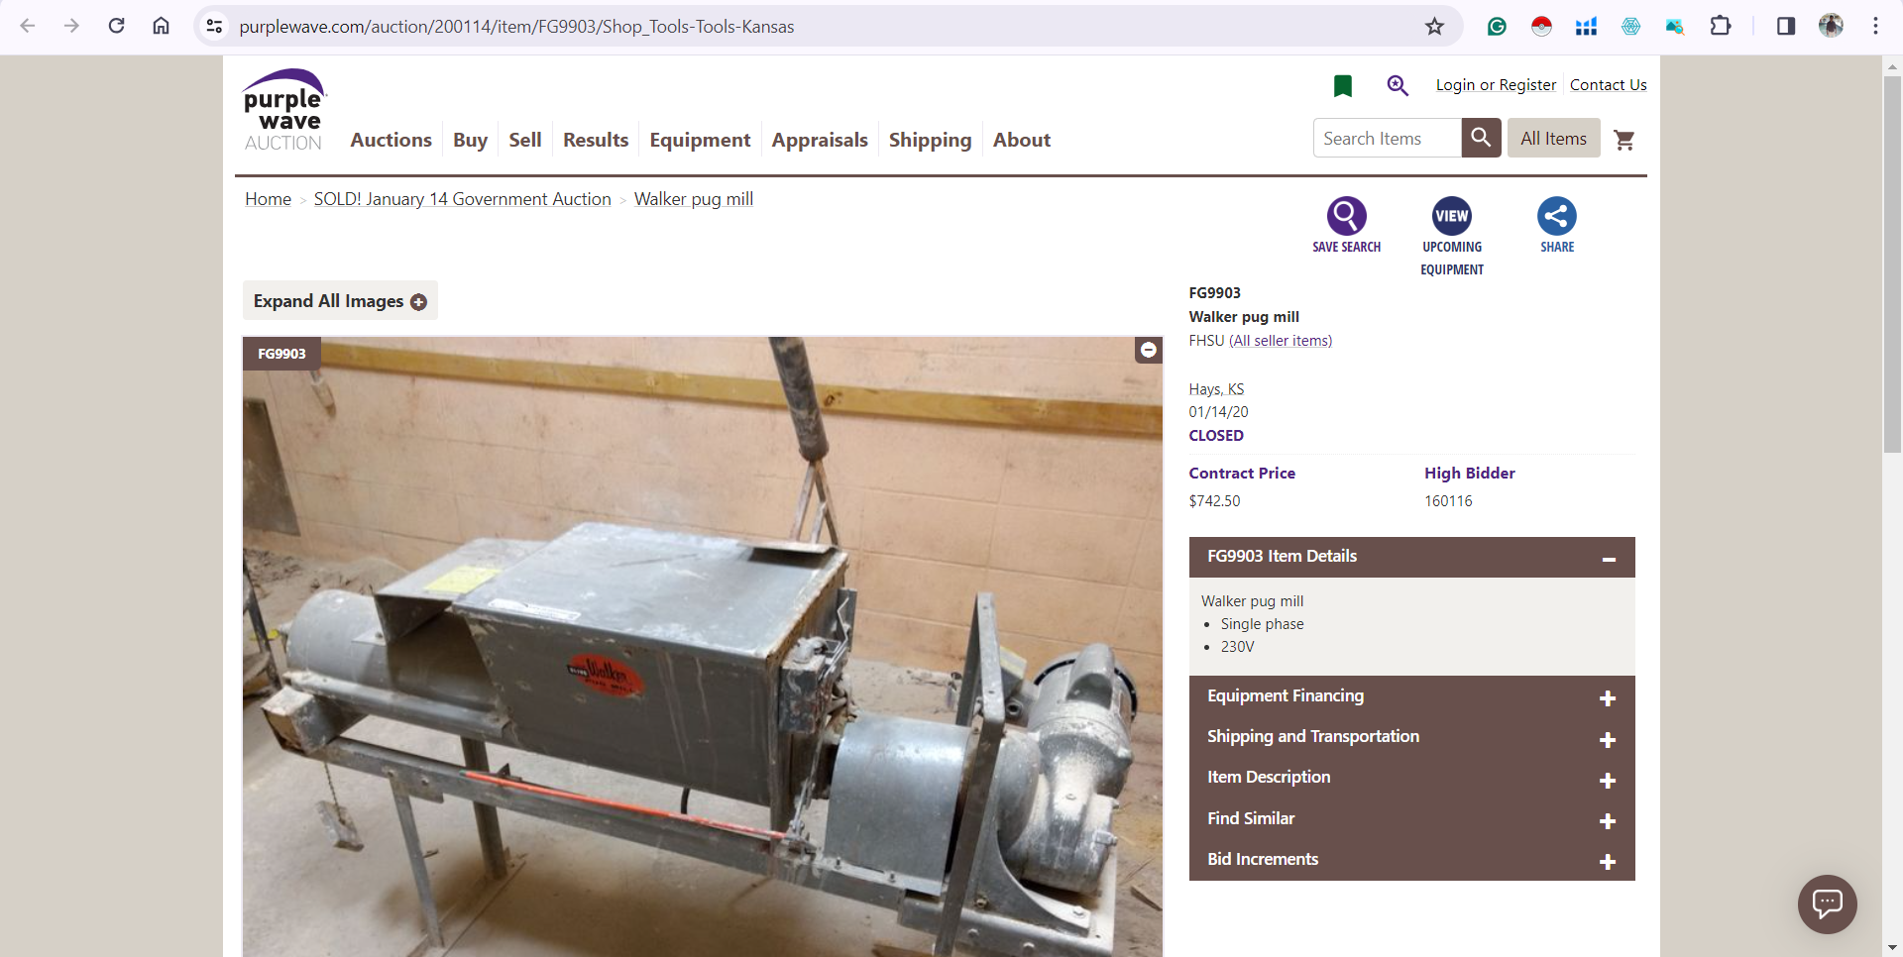Open the site information icon in address bar
This screenshot has width=1903, height=957.
tap(214, 26)
